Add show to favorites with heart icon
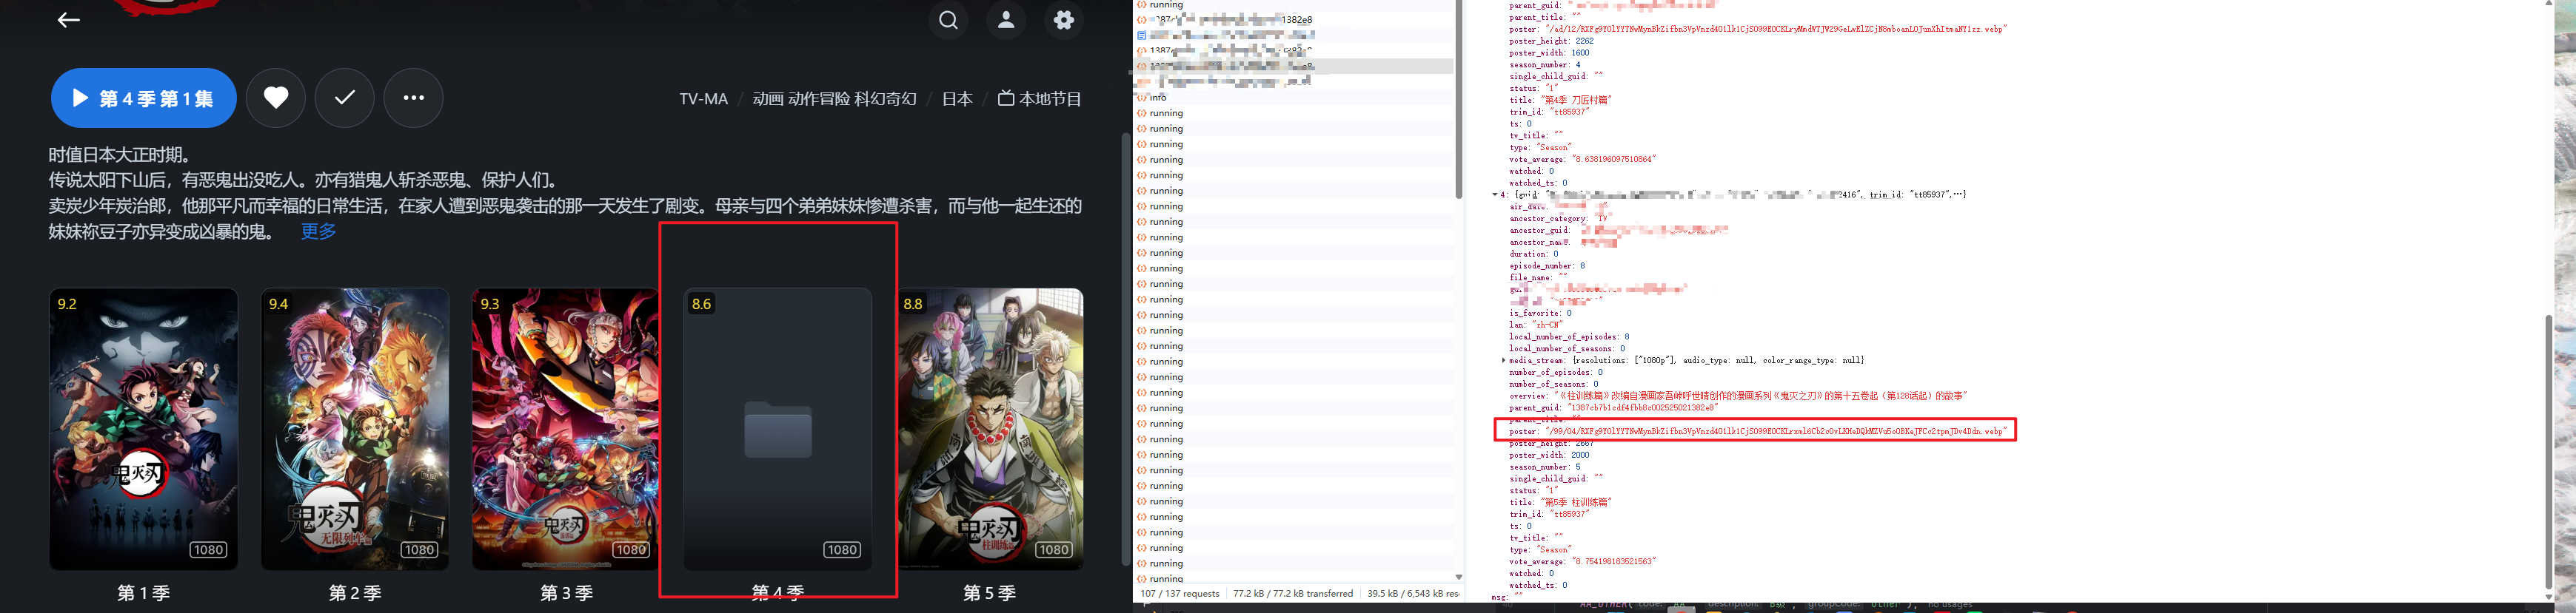2576x613 pixels. [276, 98]
